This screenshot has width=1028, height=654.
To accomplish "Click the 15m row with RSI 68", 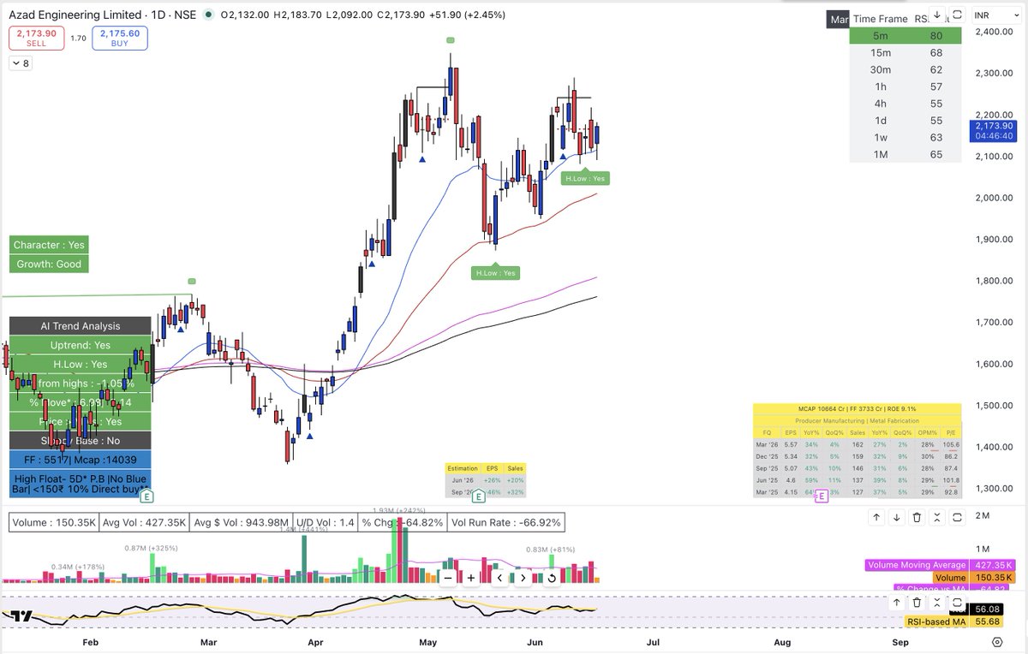I will [905, 53].
